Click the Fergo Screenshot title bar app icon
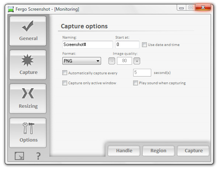The height and width of the screenshot is (171, 218). click(x=11, y=9)
